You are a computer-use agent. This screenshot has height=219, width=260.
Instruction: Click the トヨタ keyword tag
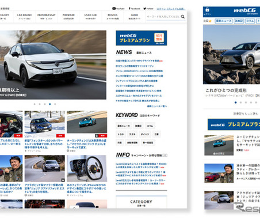click(x=120, y=134)
